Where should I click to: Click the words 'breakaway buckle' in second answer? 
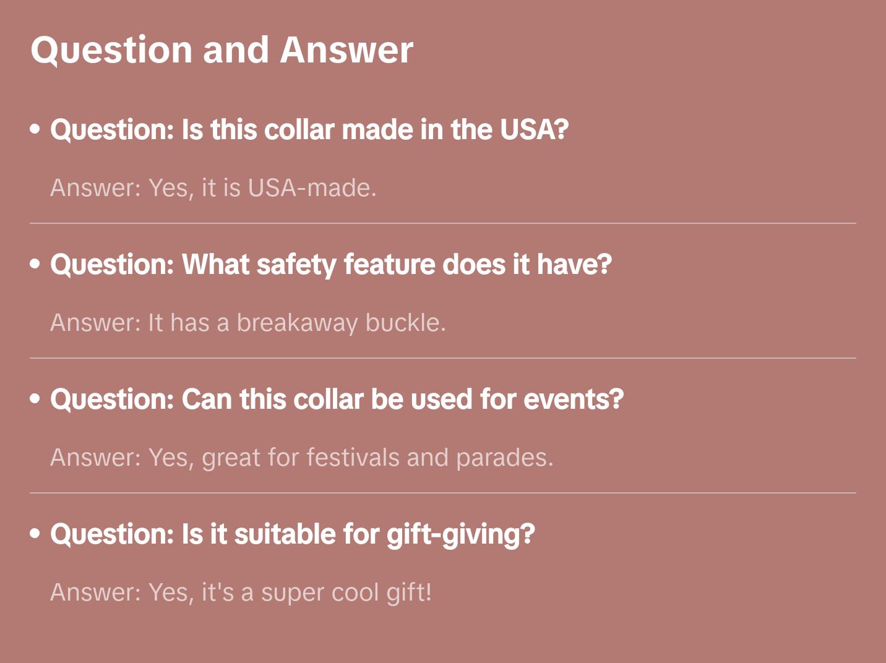tap(340, 323)
